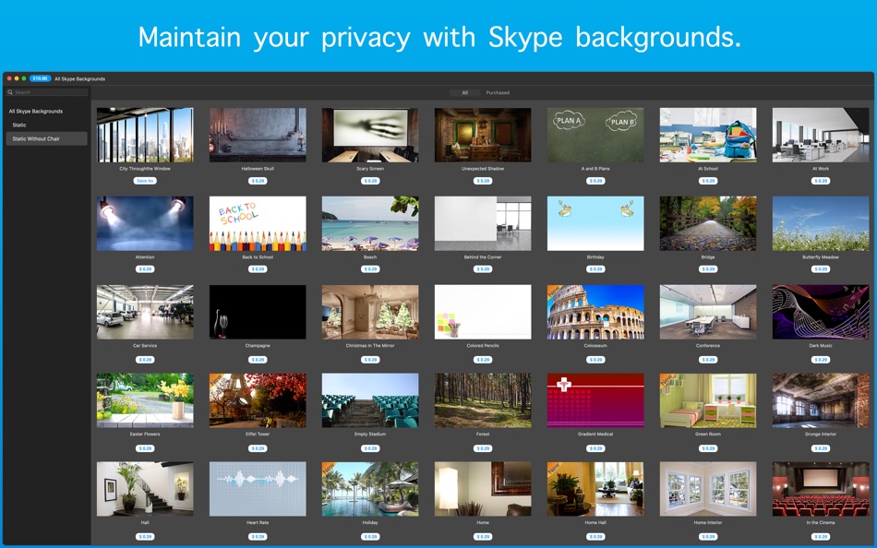Viewport: 877px width, 548px height.
Task: Choose the Conference room thumbnail
Action: [708, 312]
